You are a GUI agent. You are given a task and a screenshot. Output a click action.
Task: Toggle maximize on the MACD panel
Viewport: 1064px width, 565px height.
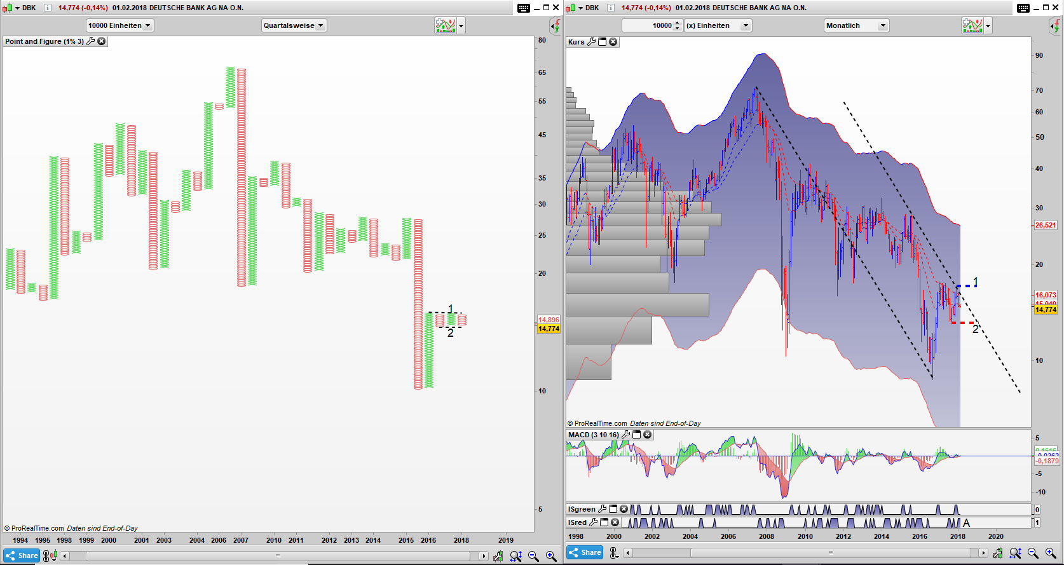[636, 435]
